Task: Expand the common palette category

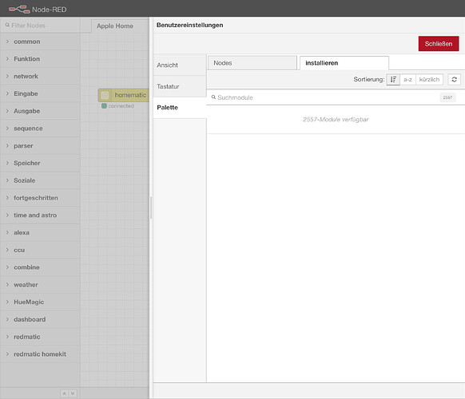Action: [40, 41]
